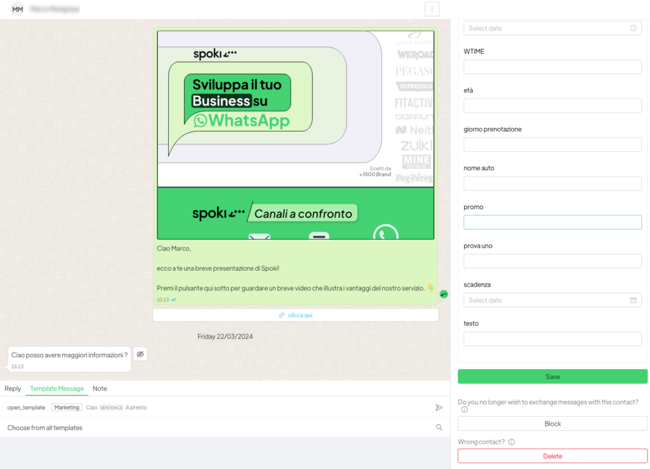Click the Block contact button
The height and width of the screenshot is (469, 650).
(552, 424)
